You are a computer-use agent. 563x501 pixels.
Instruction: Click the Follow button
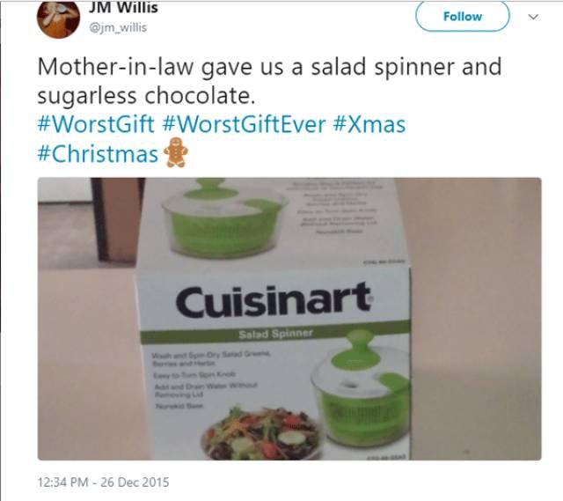[x=463, y=17]
